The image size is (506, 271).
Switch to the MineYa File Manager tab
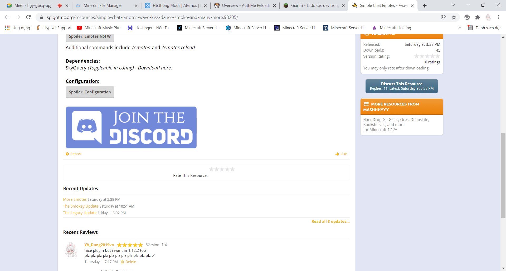pyautogui.click(x=103, y=6)
